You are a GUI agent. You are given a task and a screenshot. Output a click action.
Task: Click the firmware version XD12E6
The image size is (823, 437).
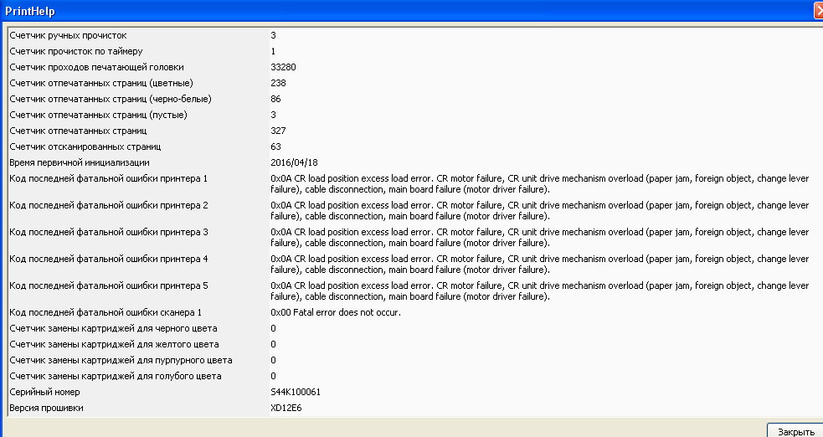tap(285, 408)
